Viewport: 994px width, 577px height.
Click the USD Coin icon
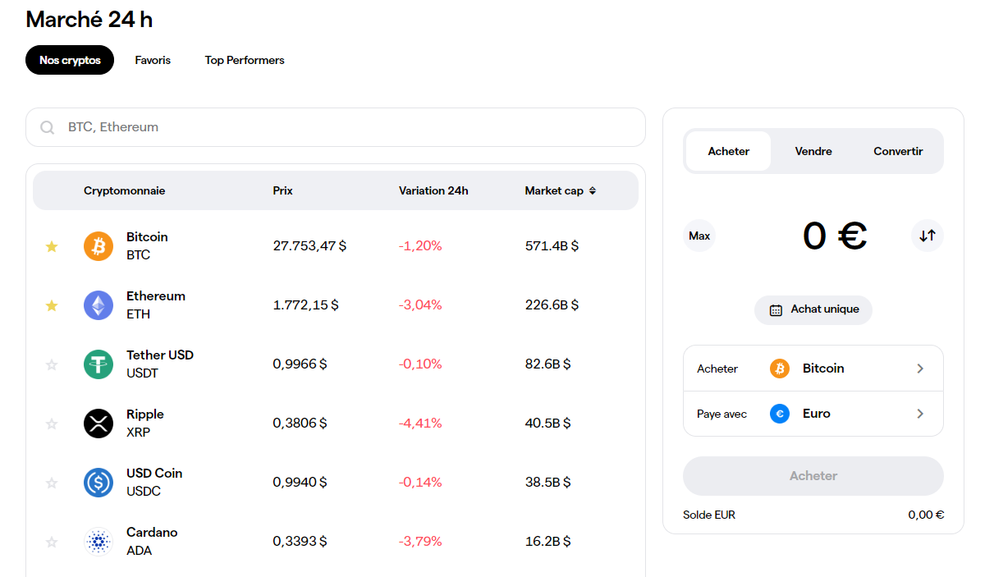[98, 482]
